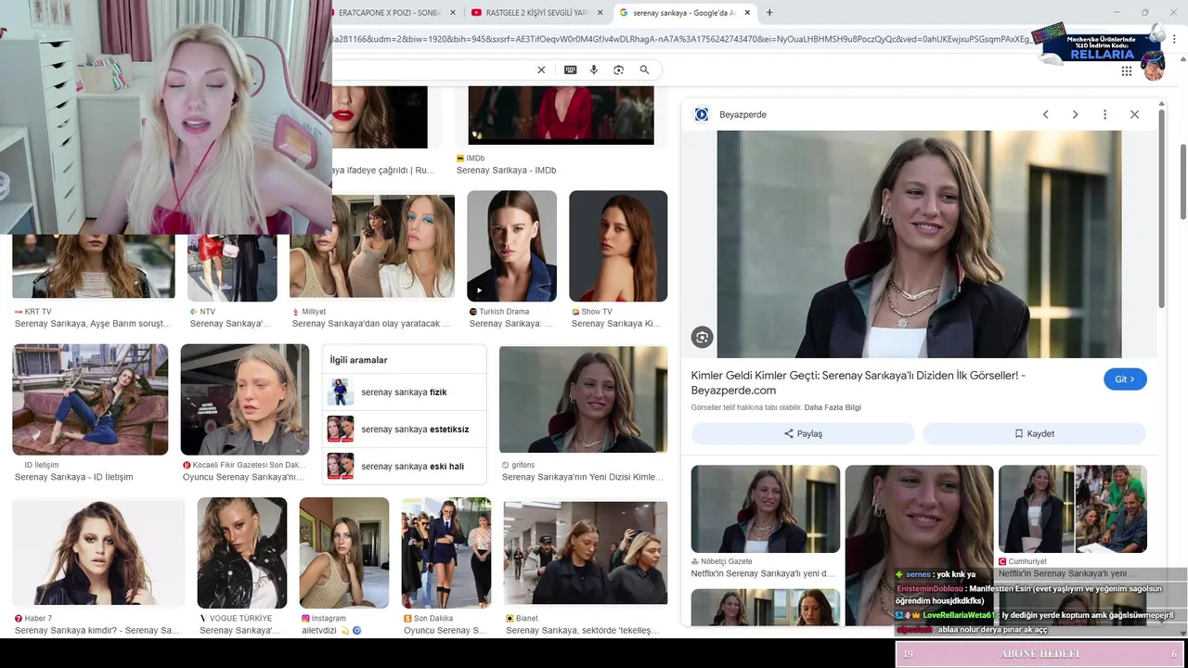
Task: Open a new browser tab with plus
Action: 769,12
